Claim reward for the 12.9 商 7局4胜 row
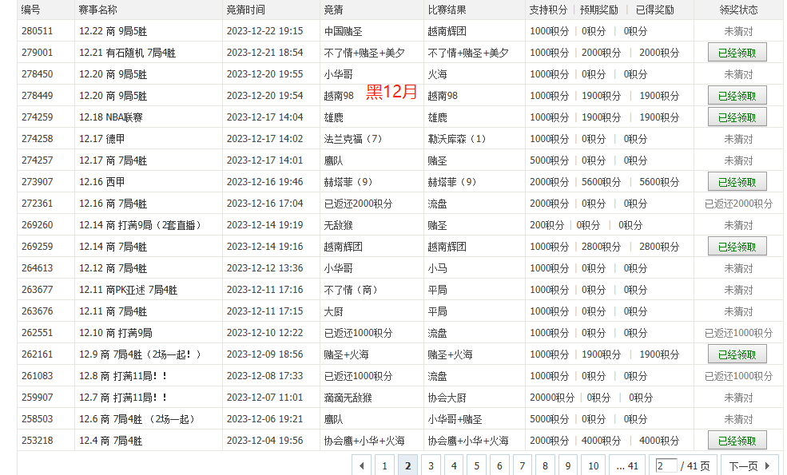This screenshot has width=787, height=475. coord(736,354)
